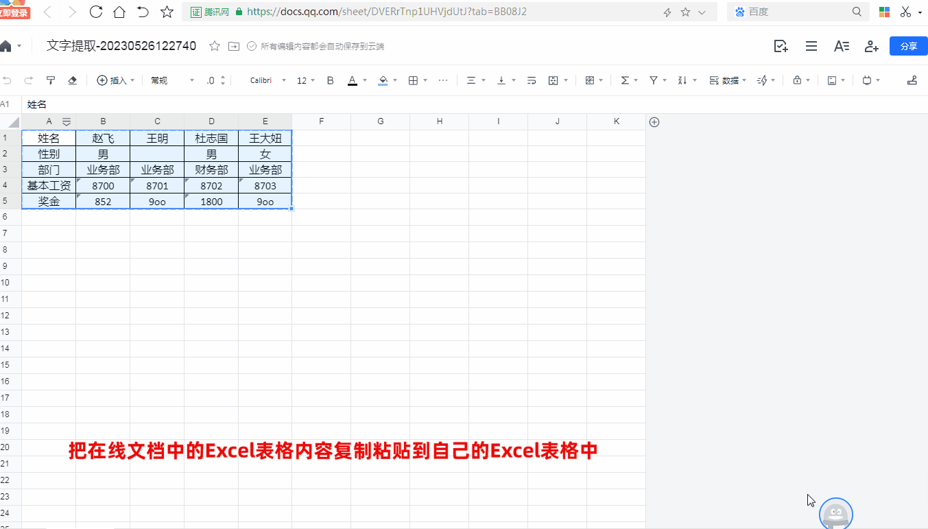Click the checklist add icon in header
Image resolution: width=928 pixels, height=529 pixels.
pyautogui.click(x=781, y=46)
